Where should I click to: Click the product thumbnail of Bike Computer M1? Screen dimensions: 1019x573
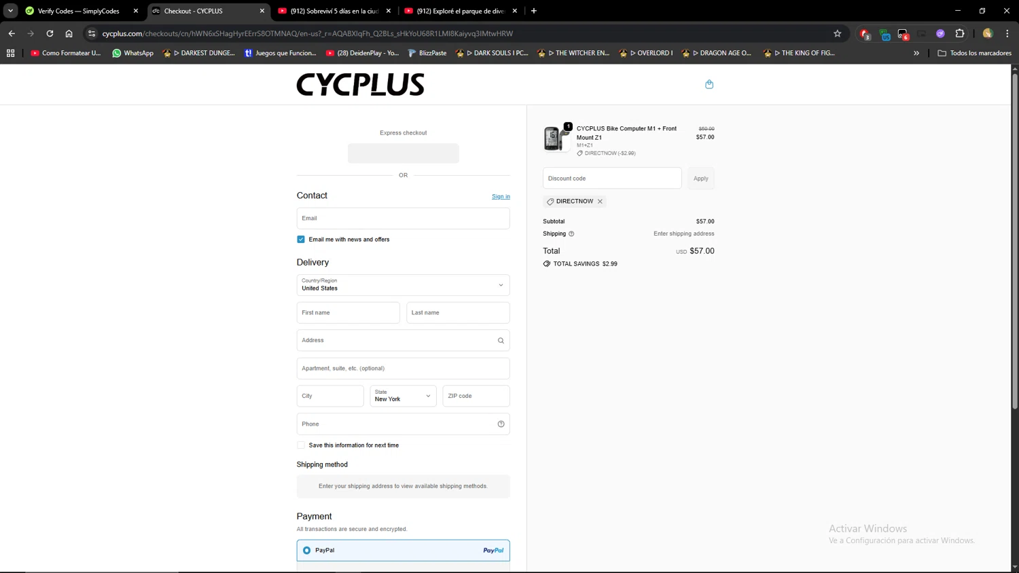tap(556, 138)
